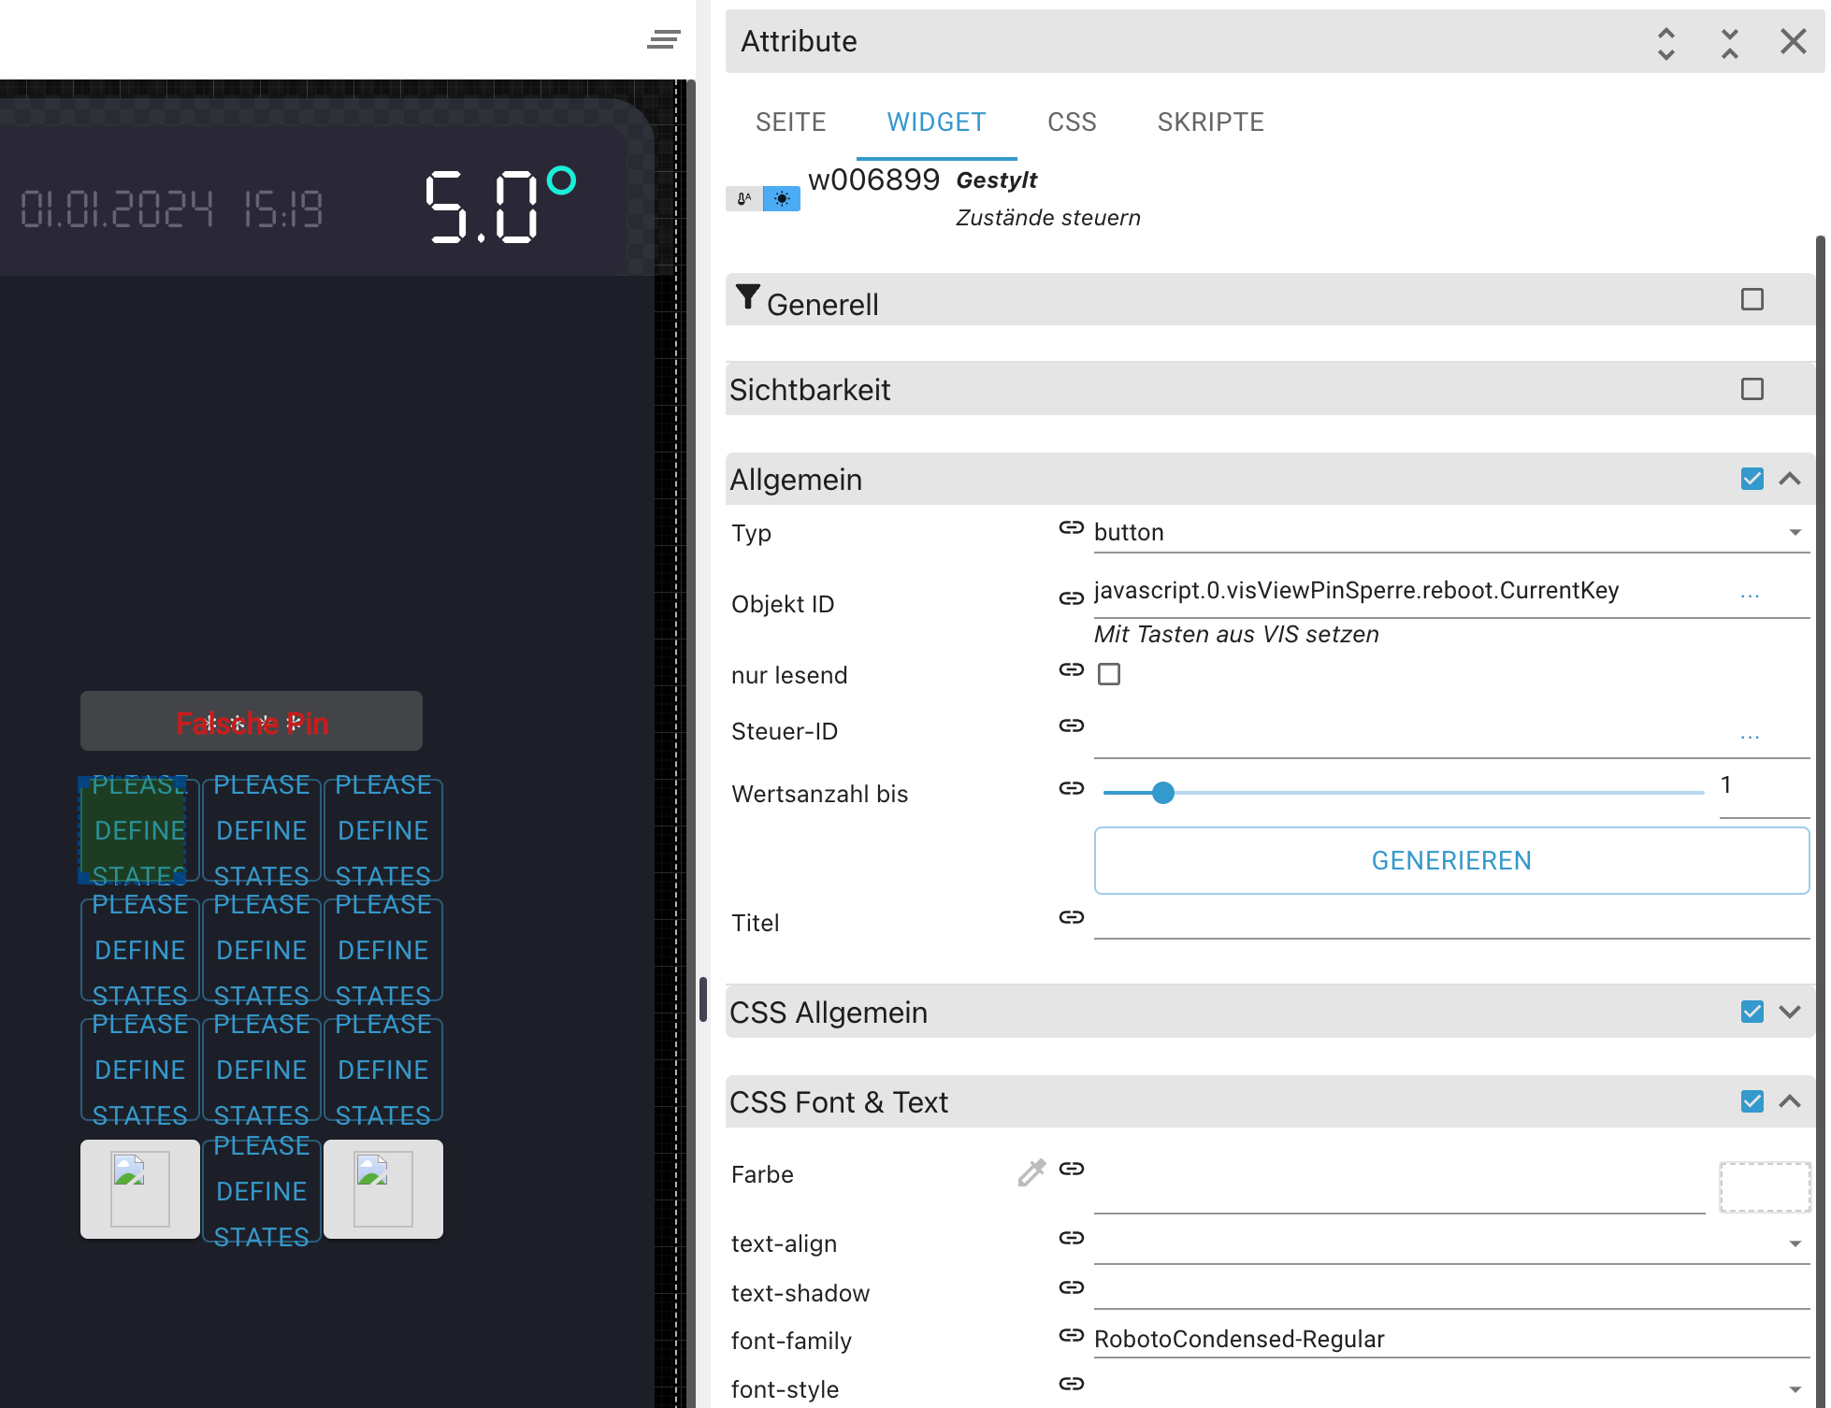The width and height of the screenshot is (1831, 1408).
Task: Click the link icon beside nur lesend
Action: click(x=1072, y=669)
